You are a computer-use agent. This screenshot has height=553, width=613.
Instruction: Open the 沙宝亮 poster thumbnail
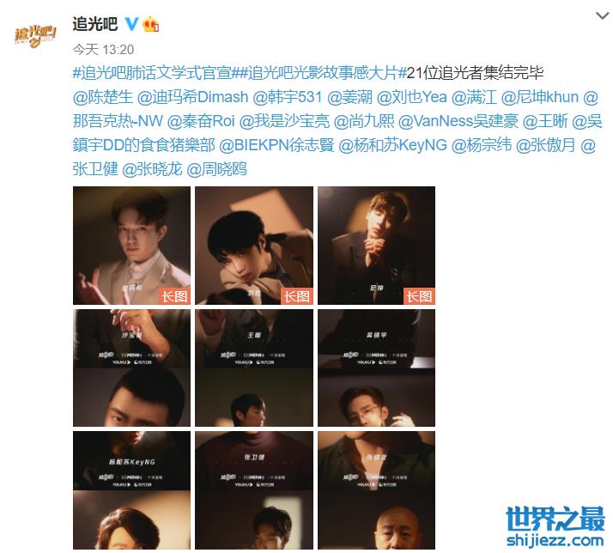click(x=131, y=368)
